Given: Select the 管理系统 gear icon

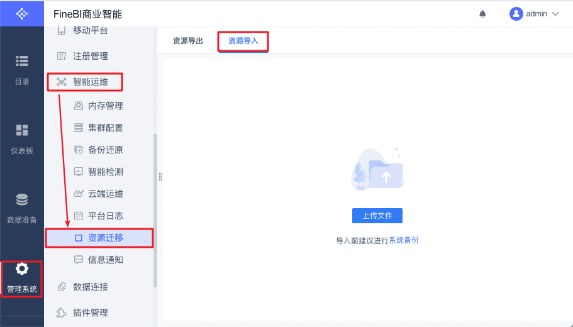Looking at the screenshot, I should [x=22, y=269].
